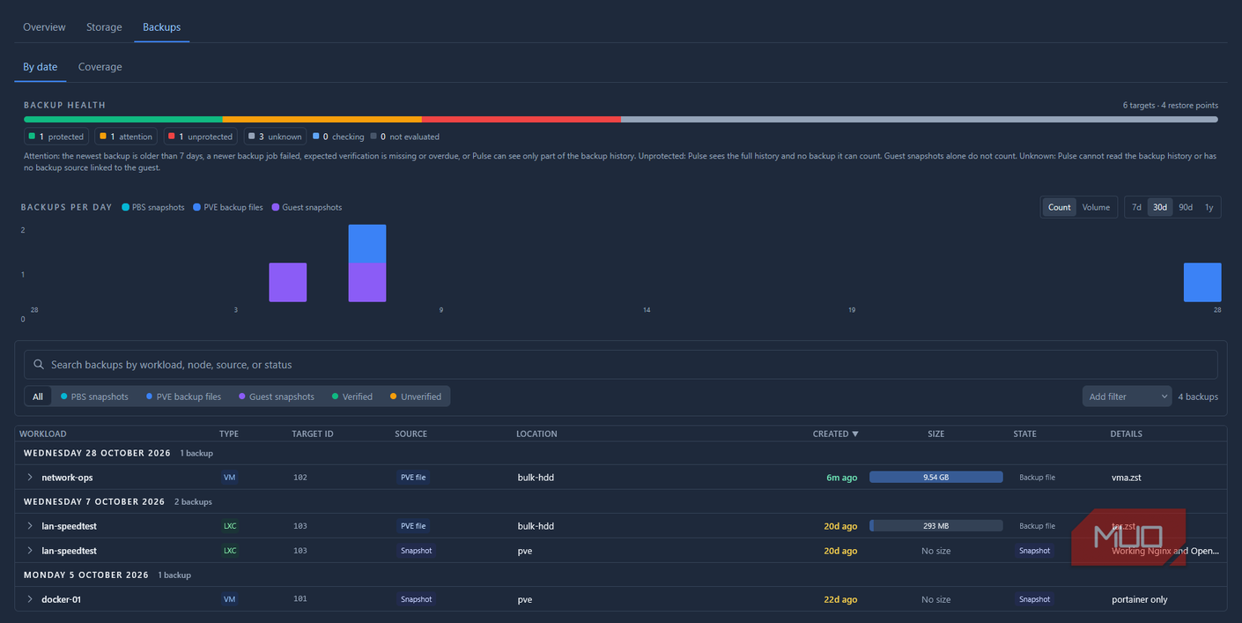Click the 293 MB size bar
The image size is (1242, 623).
click(935, 526)
